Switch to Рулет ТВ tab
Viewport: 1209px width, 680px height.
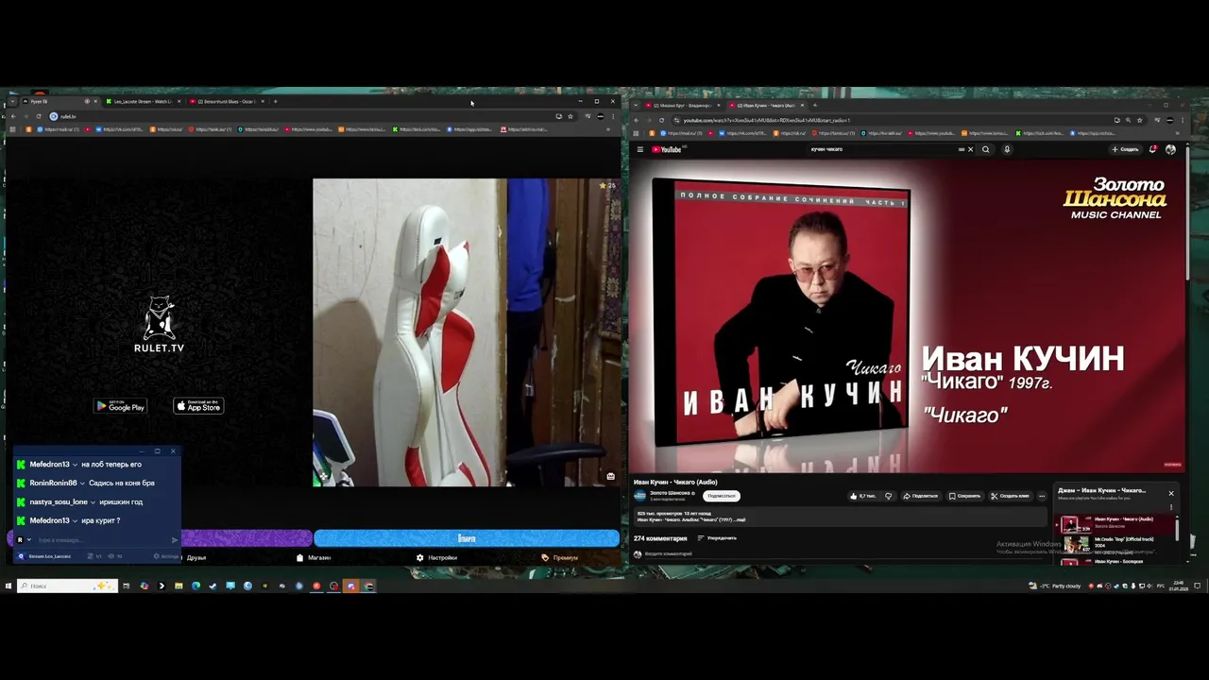pyautogui.click(x=59, y=101)
